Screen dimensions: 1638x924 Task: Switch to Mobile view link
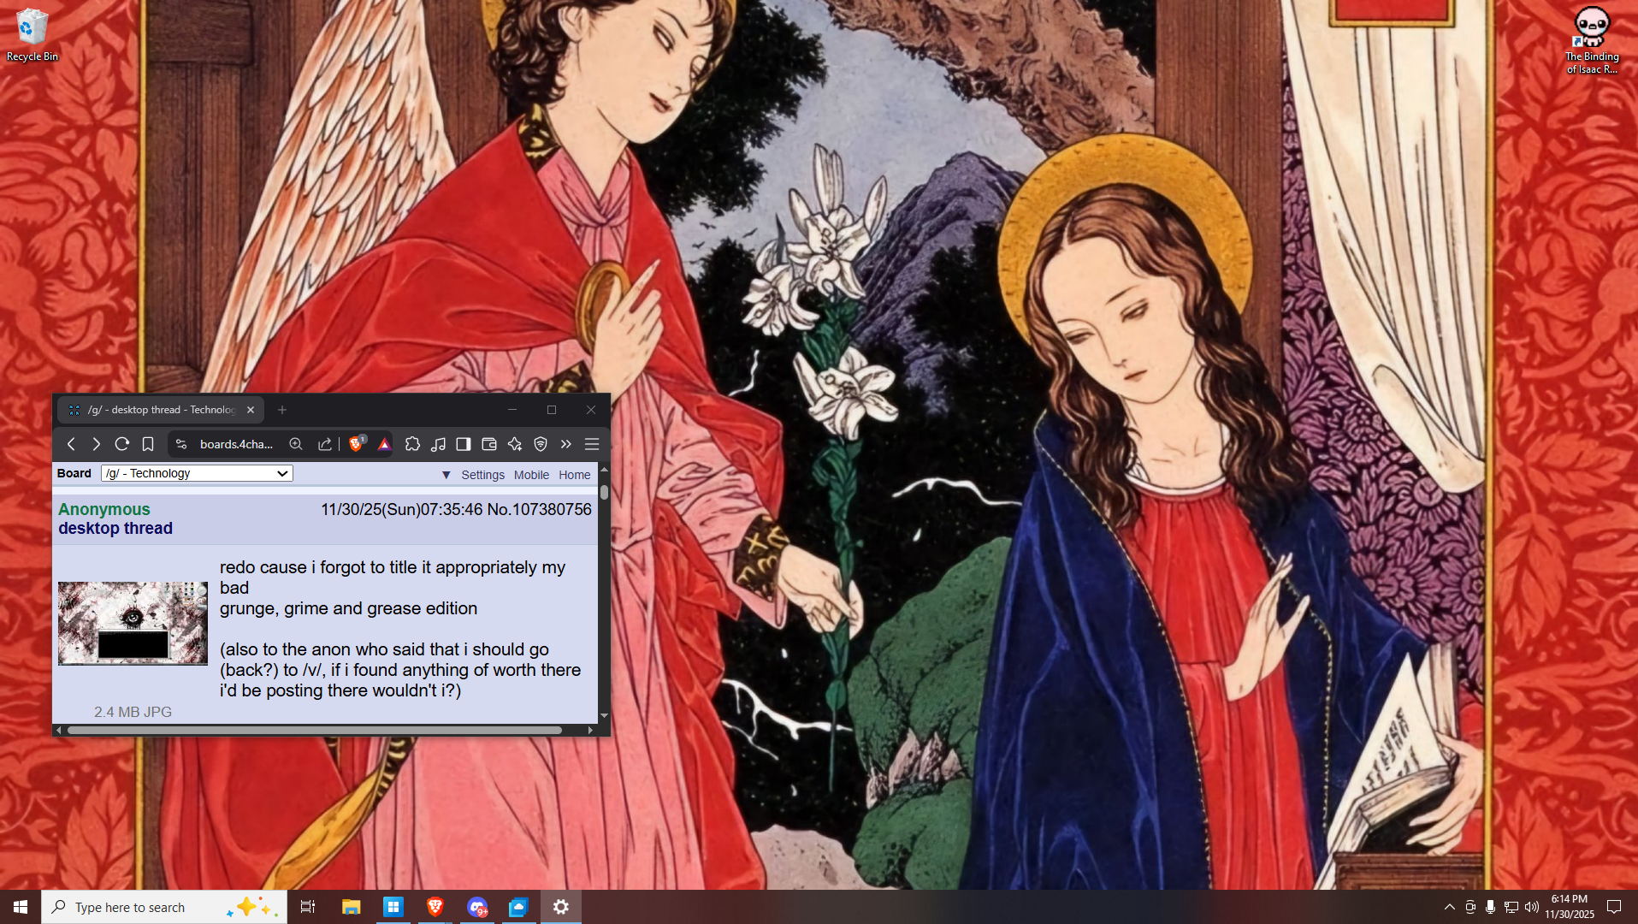[x=531, y=475]
